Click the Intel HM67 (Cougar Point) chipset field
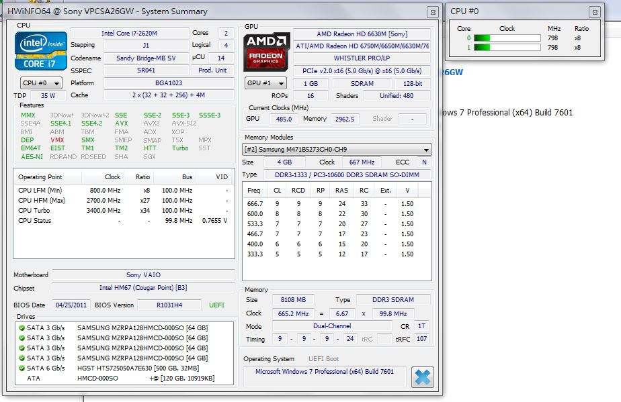 (143, 288)
